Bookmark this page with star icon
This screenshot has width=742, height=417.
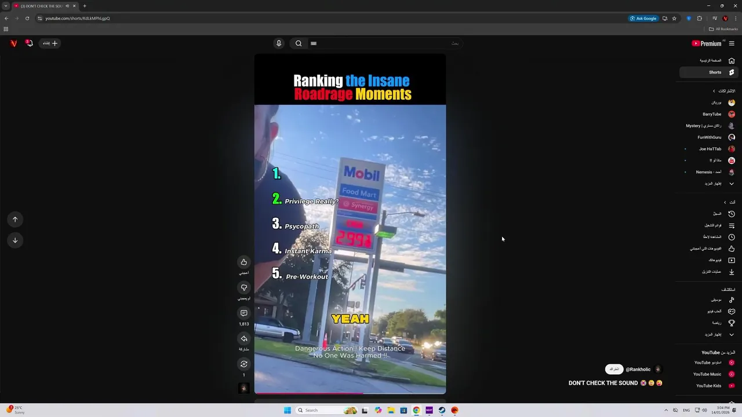[674, 18]
